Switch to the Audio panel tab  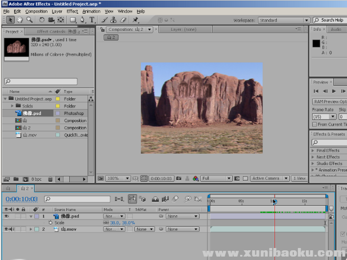[x=337, y=29]
